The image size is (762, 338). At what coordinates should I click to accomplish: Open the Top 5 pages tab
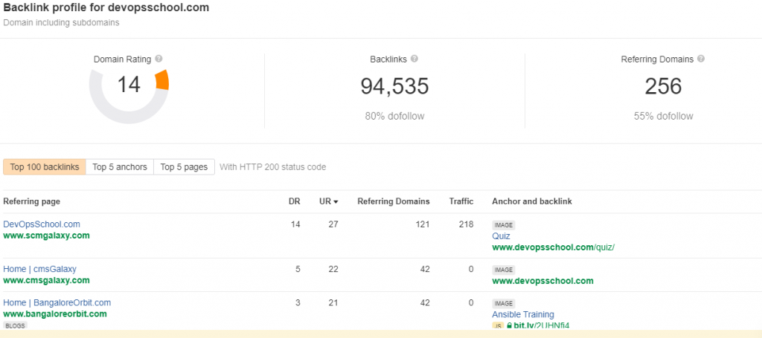pos(185,167)
